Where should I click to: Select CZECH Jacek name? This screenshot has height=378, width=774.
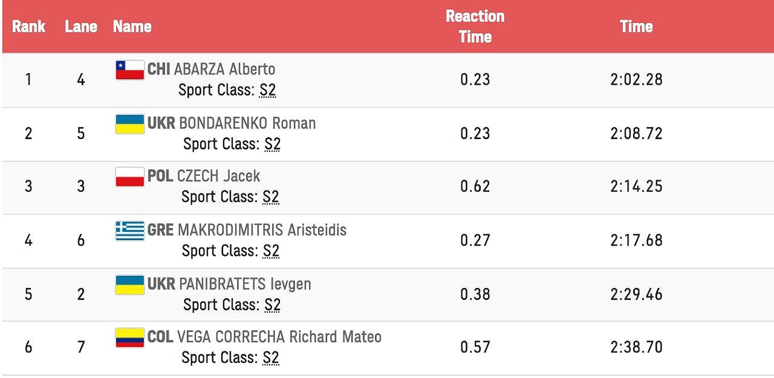[218, 177]
